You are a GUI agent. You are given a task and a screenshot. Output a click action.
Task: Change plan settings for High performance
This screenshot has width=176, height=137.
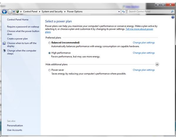pyautogui.click(x=144, y=53)
